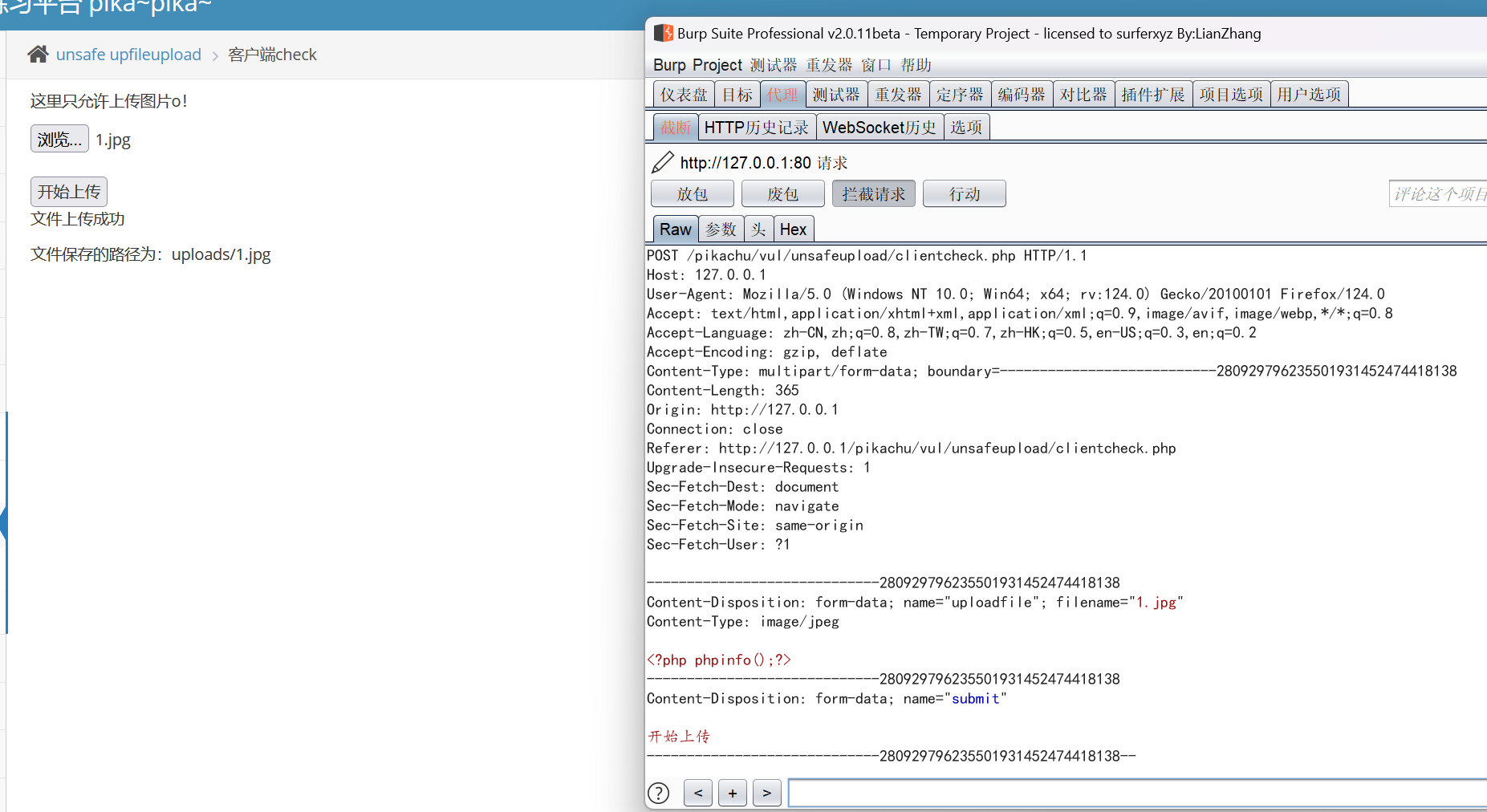Screen dimensions: 1487x812
Task: Open the Project menu
Action: tap(717, 65)
